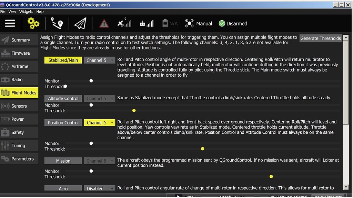Open the hamburger main menu

coord(10,23)
